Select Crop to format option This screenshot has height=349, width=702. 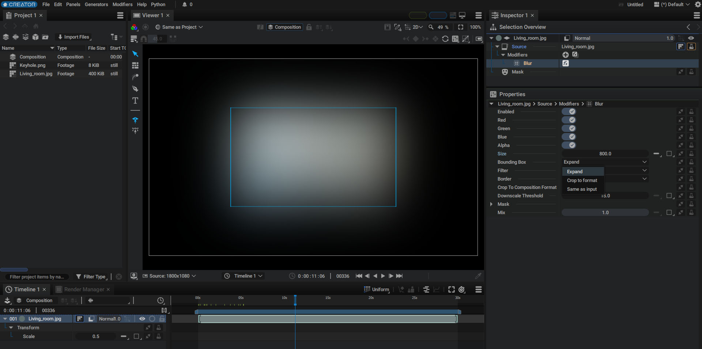[582, 180]
